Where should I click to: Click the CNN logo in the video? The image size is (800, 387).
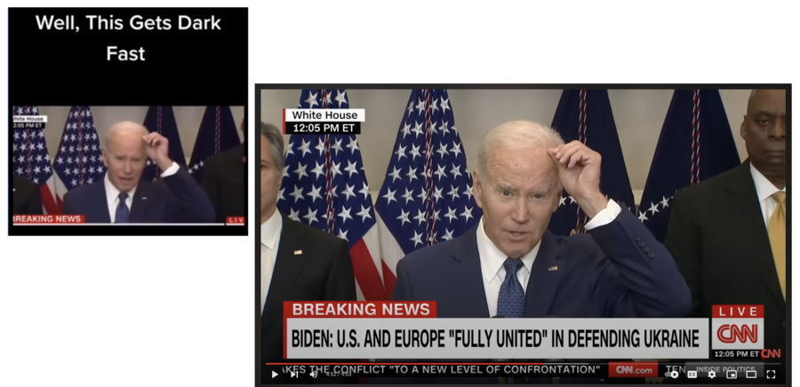pyautogui.click(x=738, y=334)
